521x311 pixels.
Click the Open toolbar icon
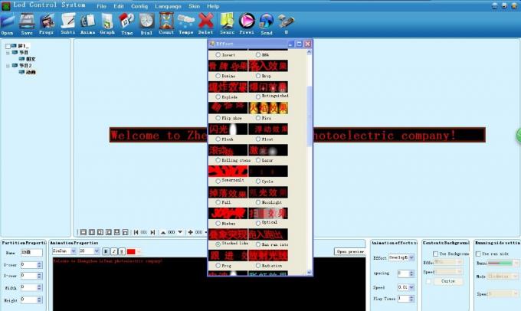coord(7,22)
